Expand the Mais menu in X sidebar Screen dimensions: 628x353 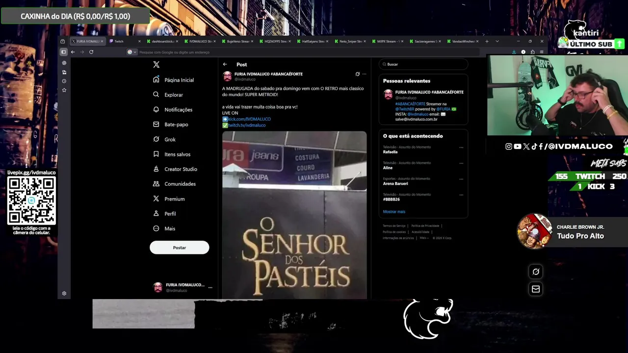click(x=164, y=228)
